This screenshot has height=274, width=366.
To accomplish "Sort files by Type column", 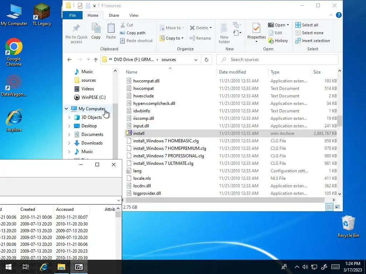I will [290, 72].
